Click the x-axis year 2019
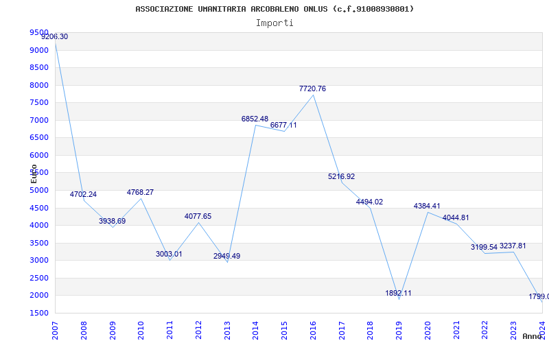This screenshot has width=549, height=343. click(x=399, y=331)
